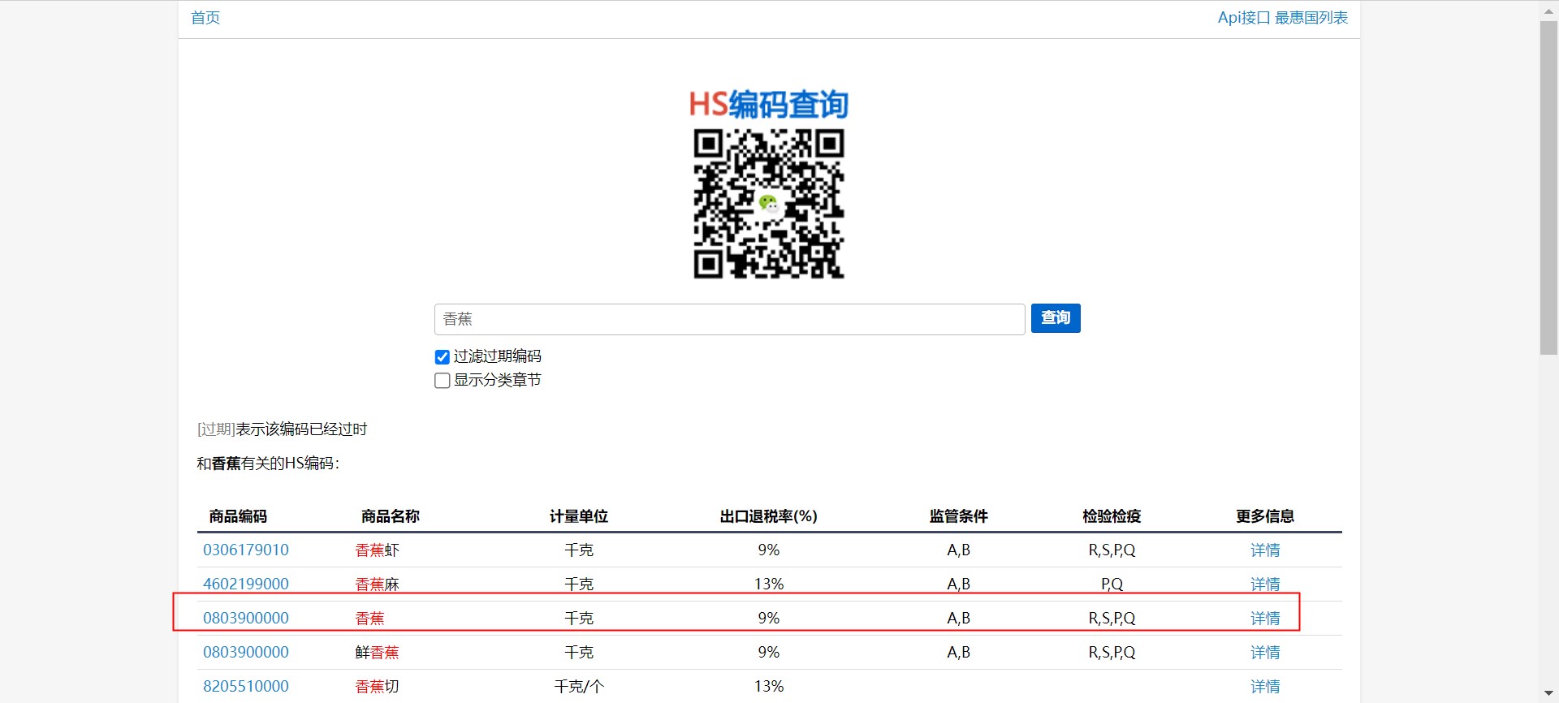Click the P,Q inspection cell for 香蕉麻

[1112, 584]
